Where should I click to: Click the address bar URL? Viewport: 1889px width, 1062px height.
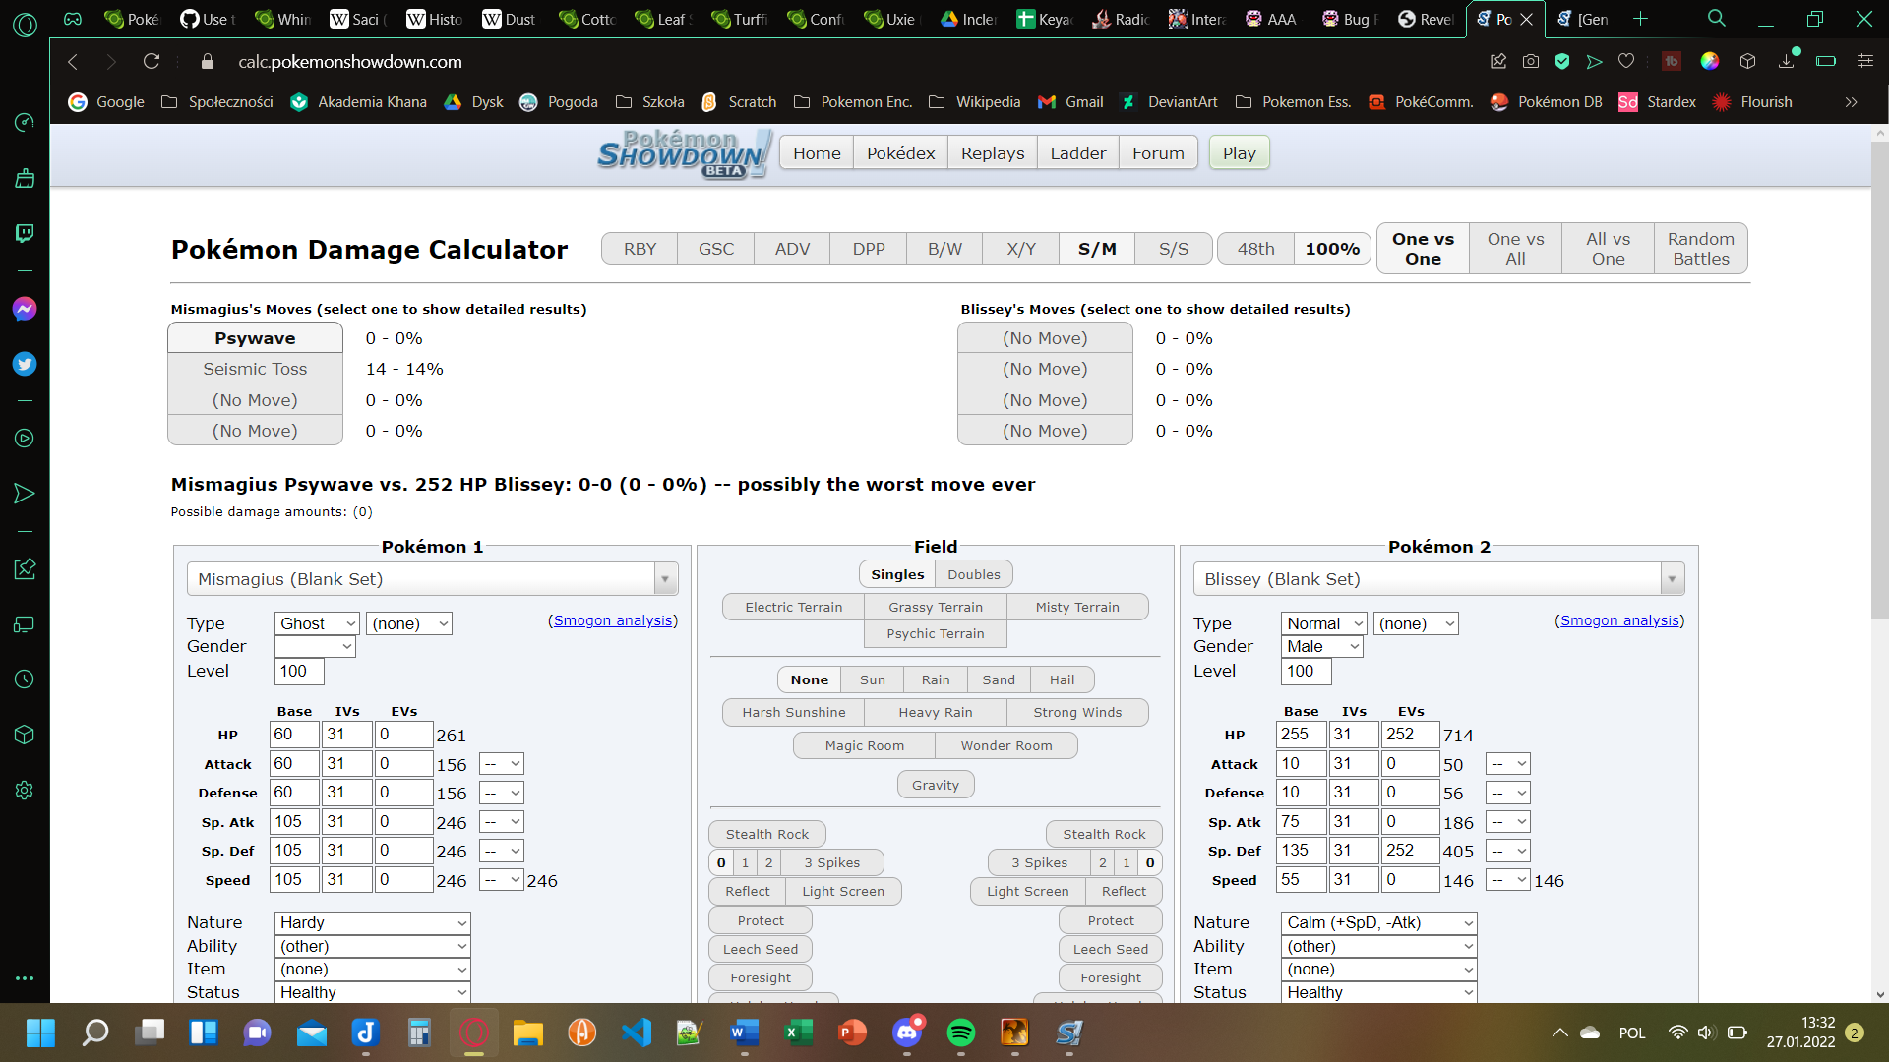click(x=349, y=61)
